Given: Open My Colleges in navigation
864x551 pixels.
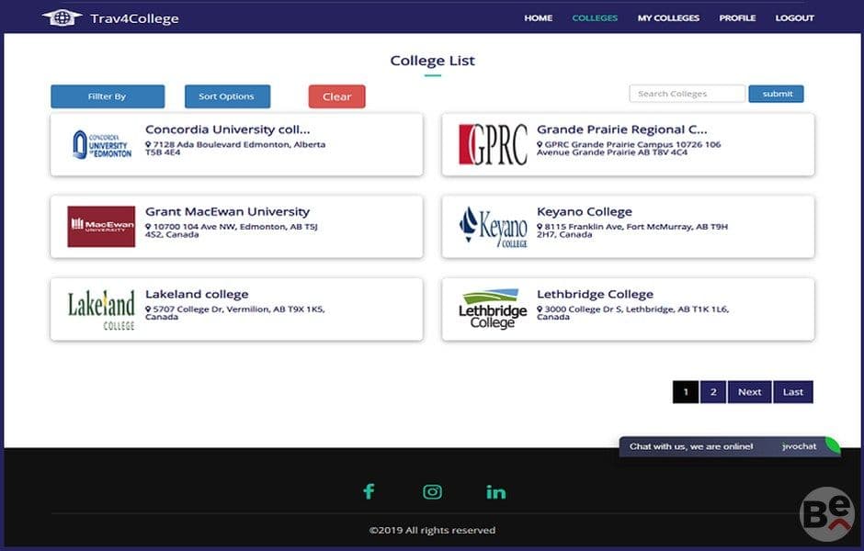Looking at the screenshot, I should tap(668, 18).
